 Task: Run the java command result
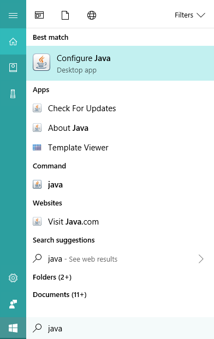(x=120, y=185)
